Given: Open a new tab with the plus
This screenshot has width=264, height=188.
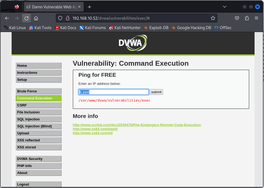Looking at the screenshot, I should (89, 7).
